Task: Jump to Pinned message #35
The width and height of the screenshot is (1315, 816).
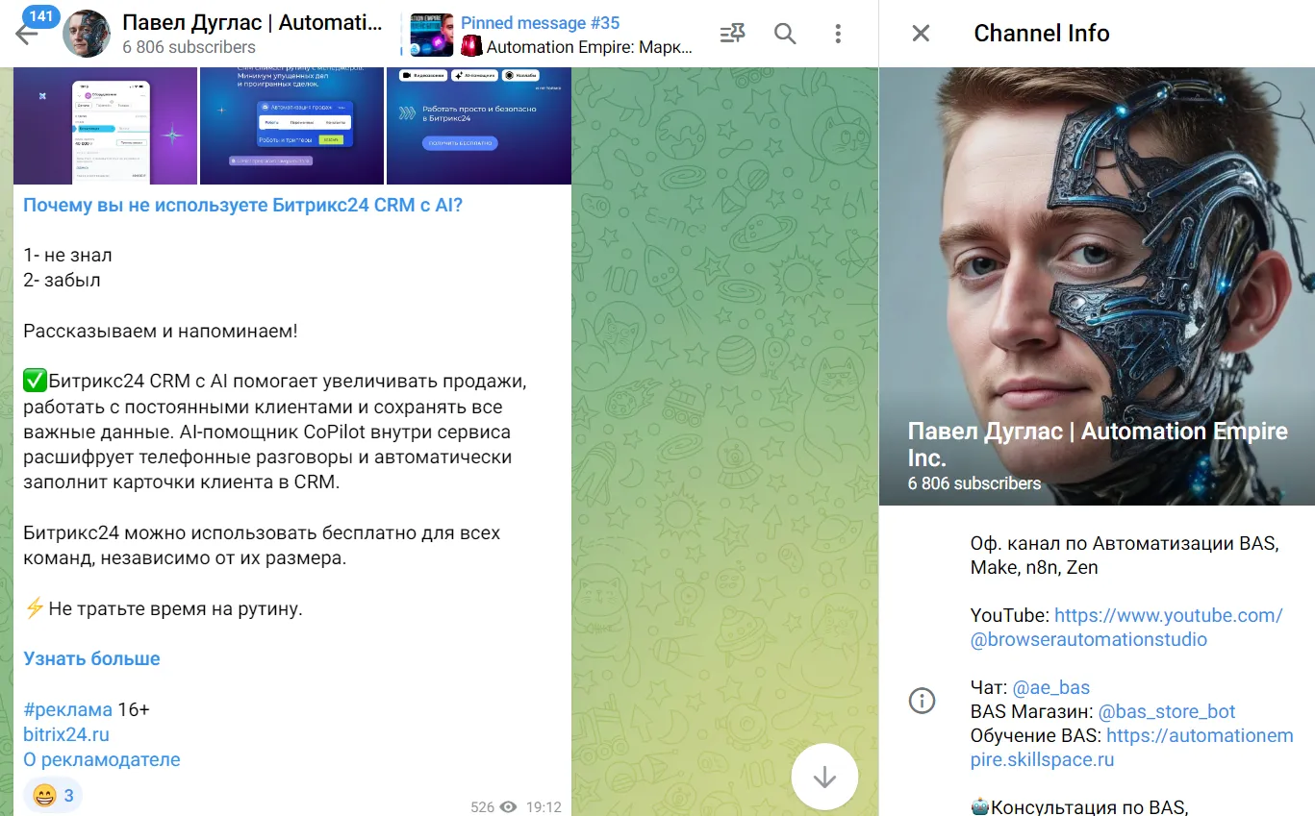Action: (x=541, y=23)
